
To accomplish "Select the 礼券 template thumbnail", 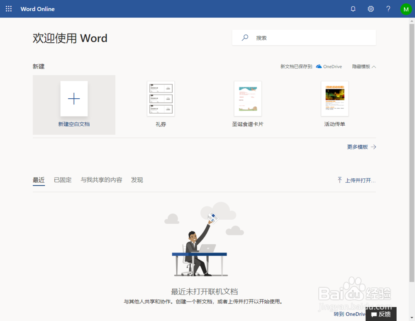I will click(161, 99).
